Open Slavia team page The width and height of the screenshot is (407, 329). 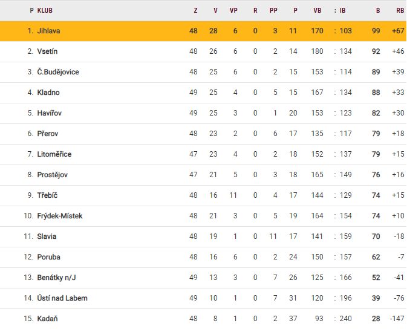[x=47, y=236]
